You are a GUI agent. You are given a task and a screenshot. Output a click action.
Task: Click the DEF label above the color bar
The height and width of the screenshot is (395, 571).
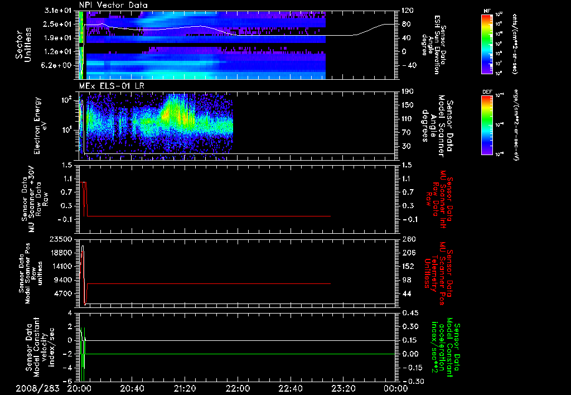point(487,92)
